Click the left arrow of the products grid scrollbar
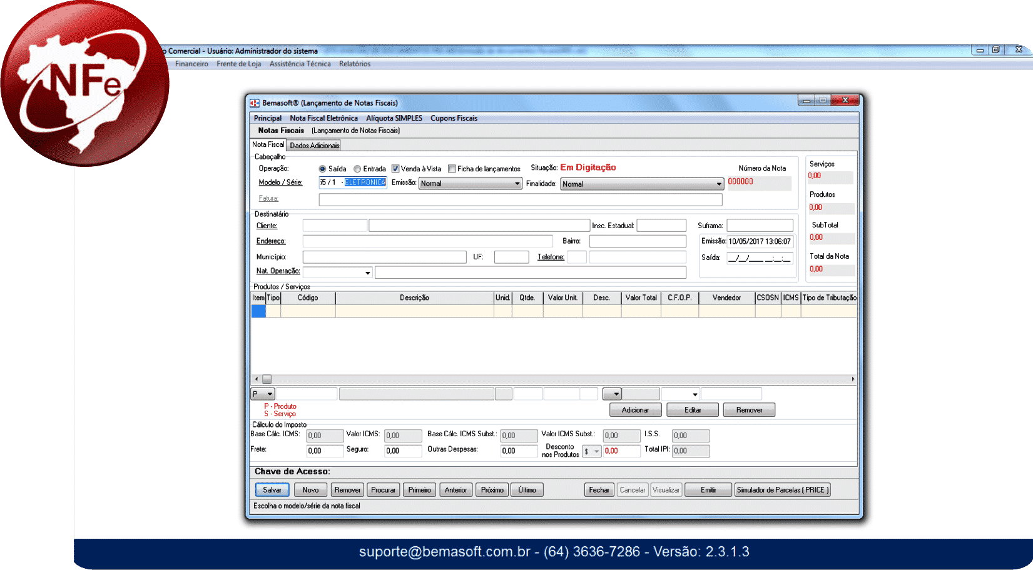This screenshot has width=1033, height=570. pos(256,379)
